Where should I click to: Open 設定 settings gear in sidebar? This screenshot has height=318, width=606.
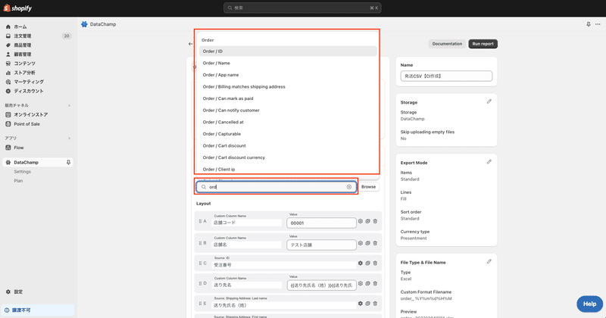(x=8, y=291)
